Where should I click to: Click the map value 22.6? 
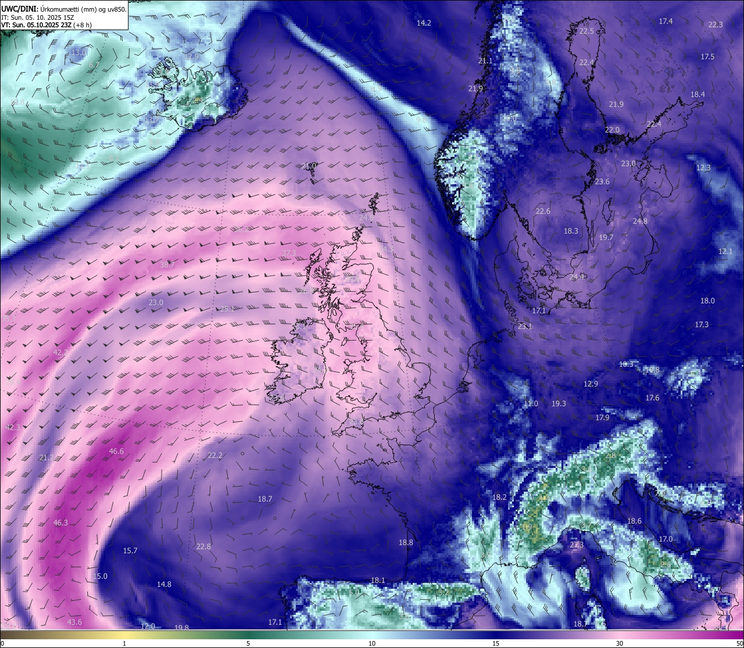542,212
